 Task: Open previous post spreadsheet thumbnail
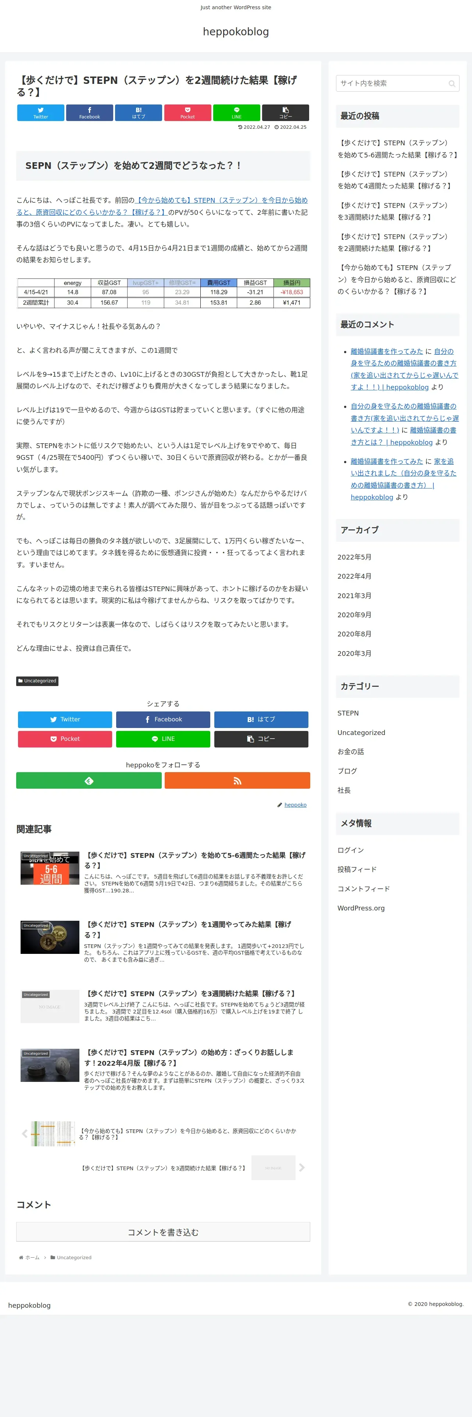[53, 1134]
